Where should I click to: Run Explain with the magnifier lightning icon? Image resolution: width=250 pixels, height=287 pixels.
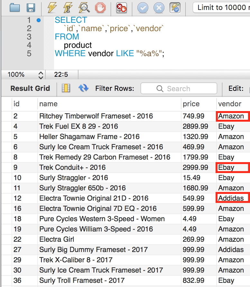(84, 8)
